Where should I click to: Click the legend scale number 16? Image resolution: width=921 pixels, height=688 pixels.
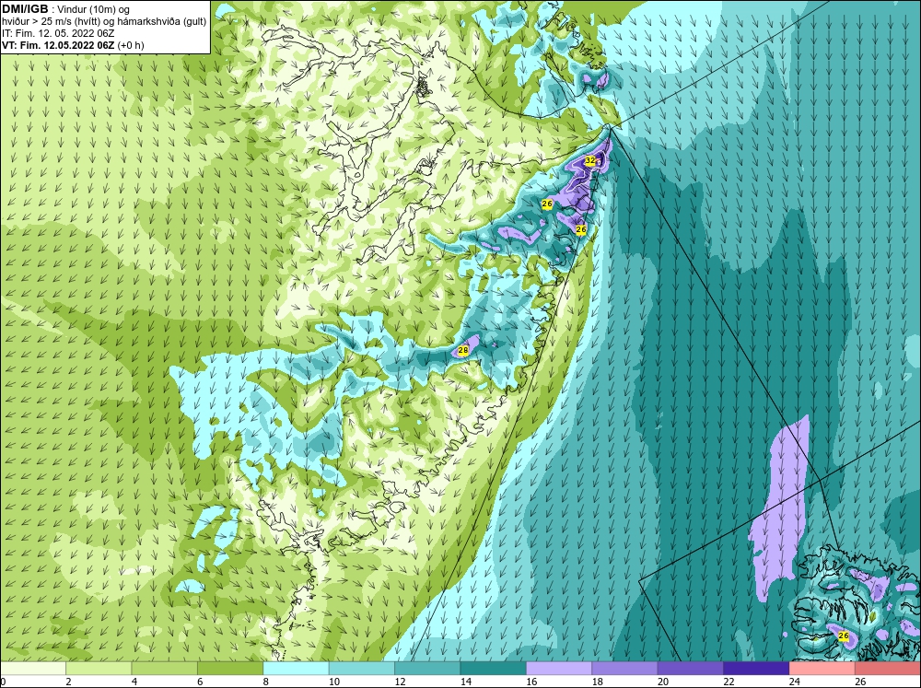tap(531, 682)
